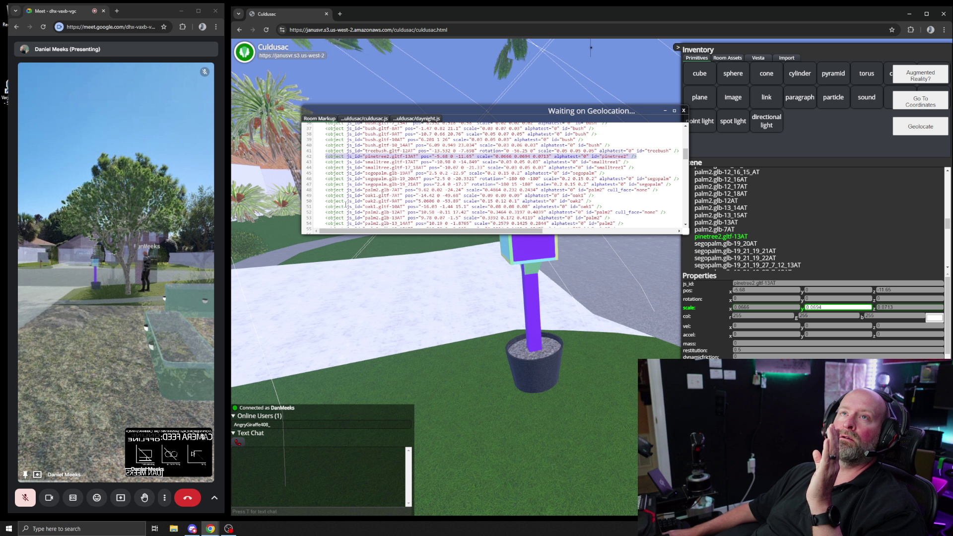Open the uldusac/daynight.js markup tab
Screen dimensions: 953x536
tap(416, 119)
